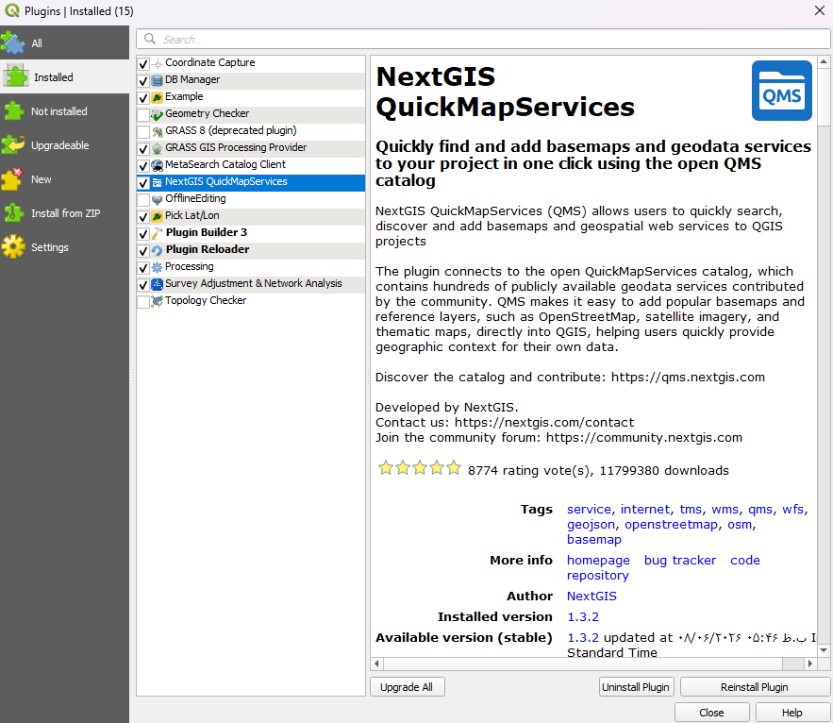Screen dimensions: 833x723
Task: Click the Help button
Action: click(792, 713)
